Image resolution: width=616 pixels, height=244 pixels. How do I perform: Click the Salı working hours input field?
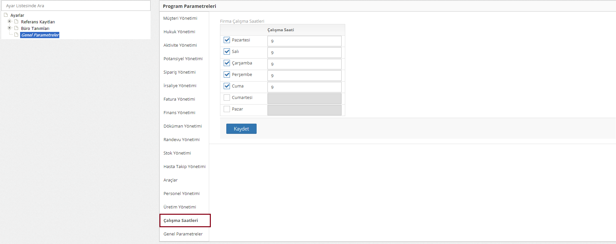(x=304, y=53)
